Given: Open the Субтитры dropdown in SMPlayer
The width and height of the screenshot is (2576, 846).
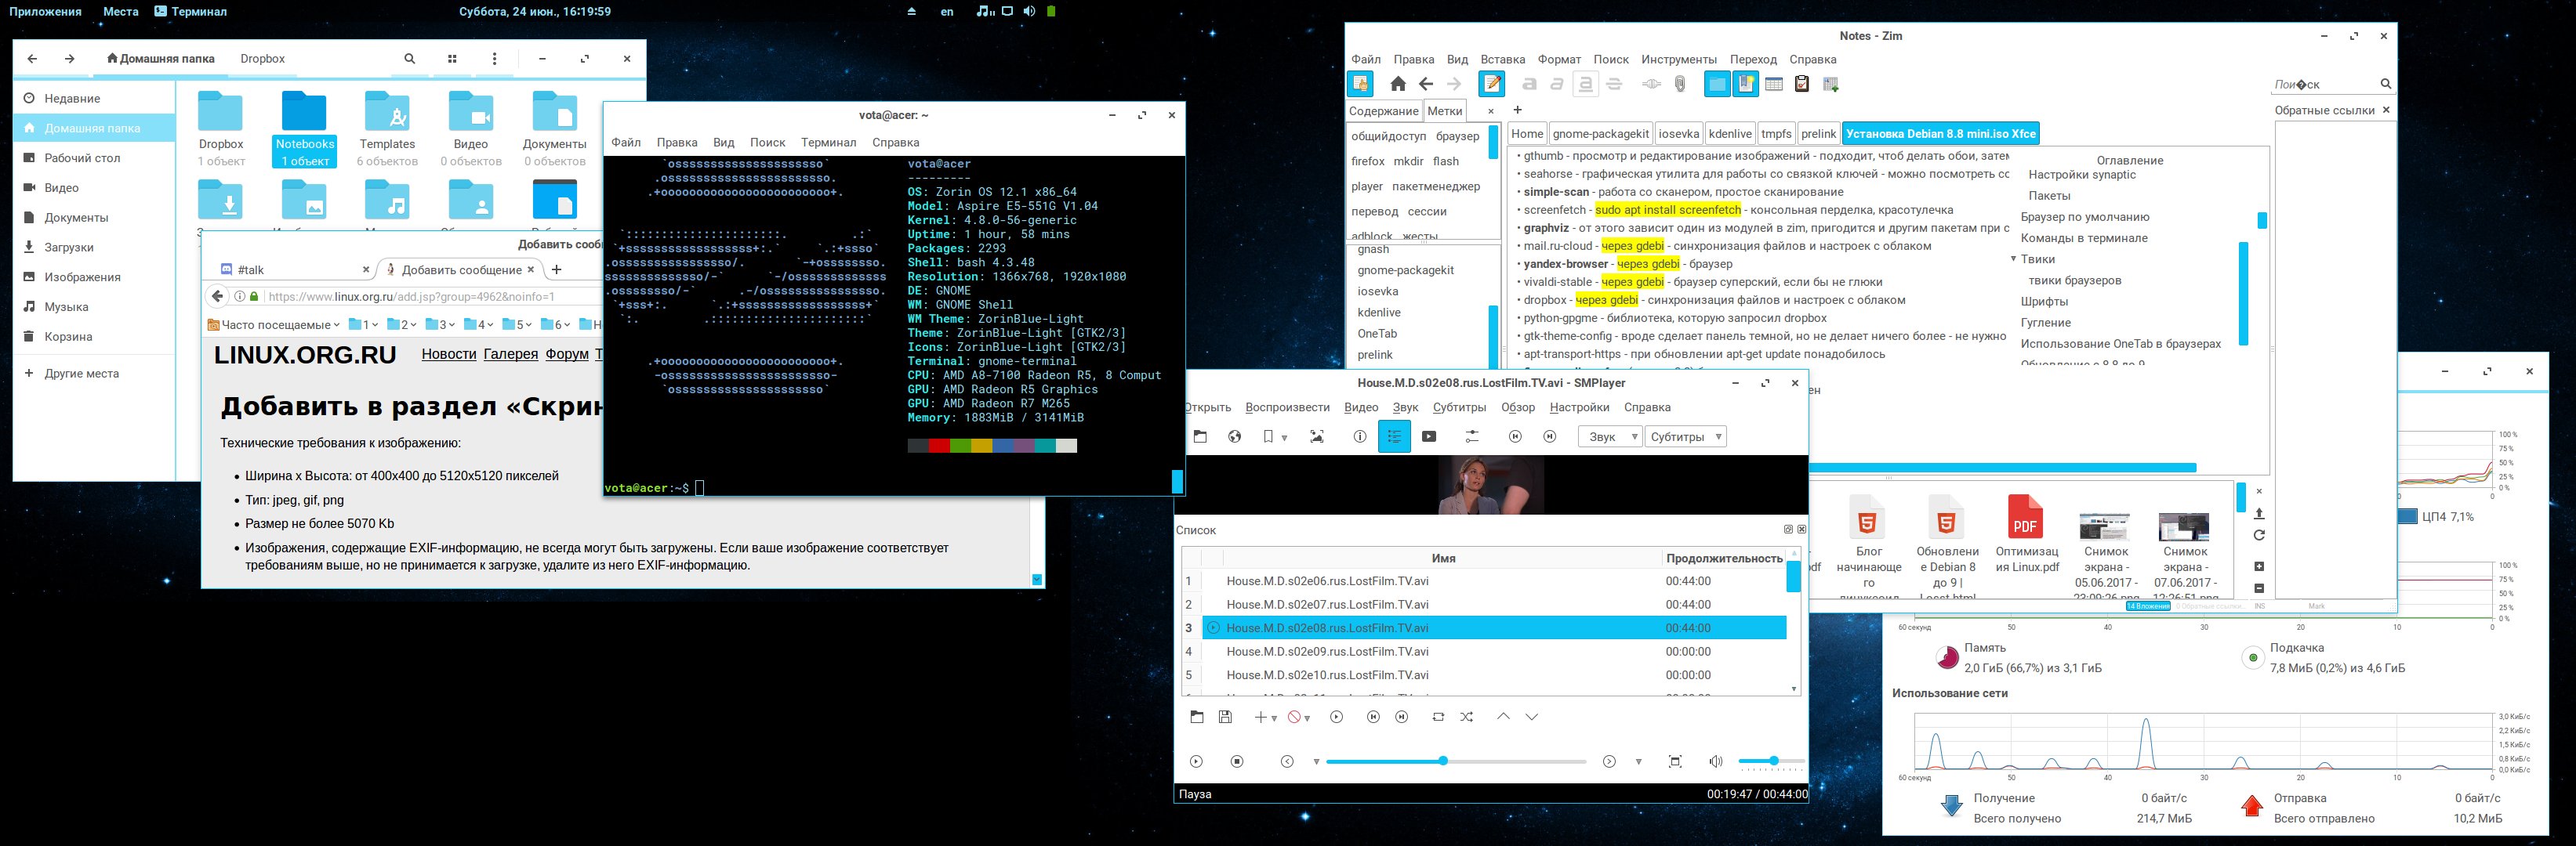Looking at the screenshot, I should coord(1686,436).
